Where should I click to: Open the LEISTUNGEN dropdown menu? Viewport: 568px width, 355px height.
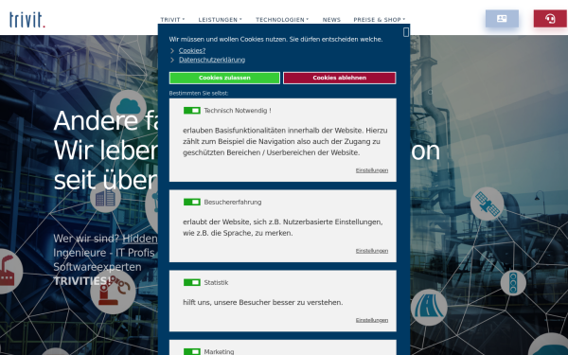coord(220,20)
